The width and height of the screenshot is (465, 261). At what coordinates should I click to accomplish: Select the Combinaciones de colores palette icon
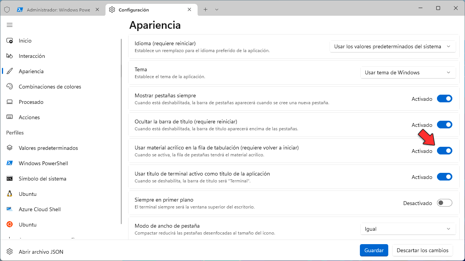[x=10, y=87]
